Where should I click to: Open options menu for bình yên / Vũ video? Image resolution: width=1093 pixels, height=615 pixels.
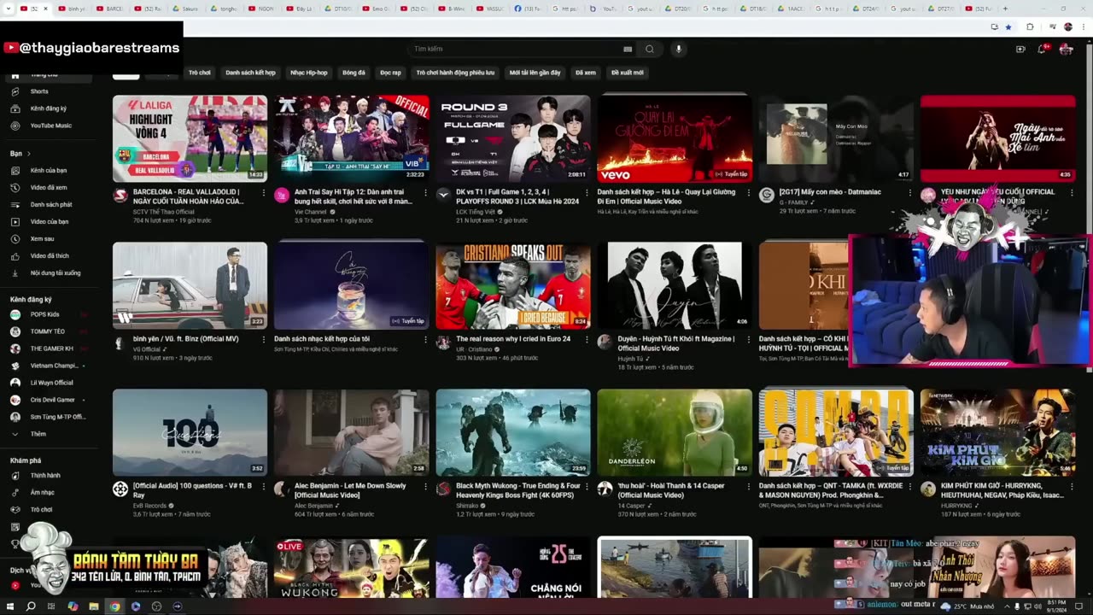pyautogui.click(x=264, y=339)
